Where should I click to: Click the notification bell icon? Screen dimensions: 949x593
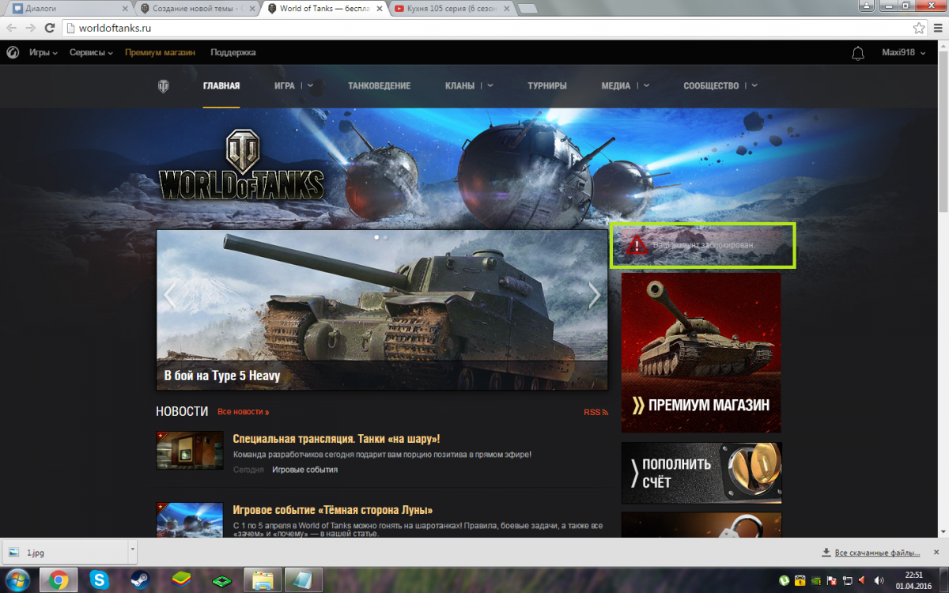pyautogui.click(x=857, y=53)
